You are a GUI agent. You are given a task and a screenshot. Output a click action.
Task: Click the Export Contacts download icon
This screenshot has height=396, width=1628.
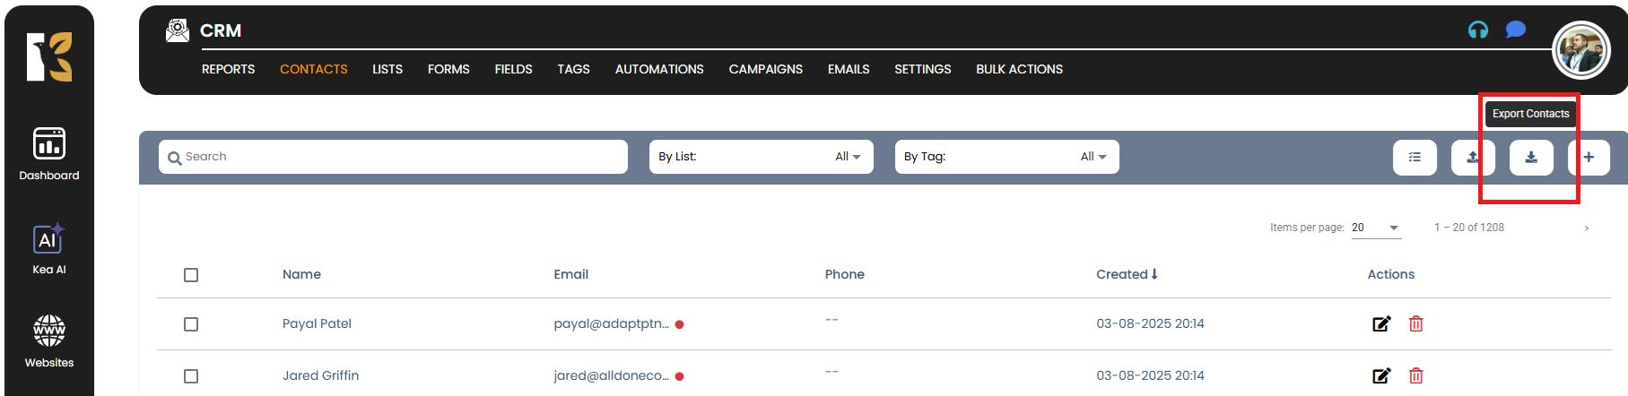1531,158
